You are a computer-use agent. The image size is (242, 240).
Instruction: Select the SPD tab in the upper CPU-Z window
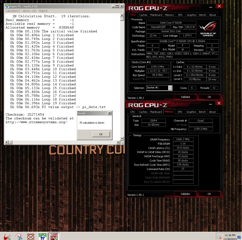[180, 15]
